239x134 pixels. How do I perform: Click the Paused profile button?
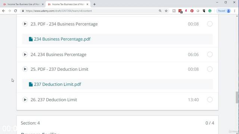[x=224, y=11]
